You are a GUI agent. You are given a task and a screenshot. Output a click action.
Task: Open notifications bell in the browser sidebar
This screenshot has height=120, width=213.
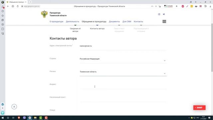click(3, 7)
